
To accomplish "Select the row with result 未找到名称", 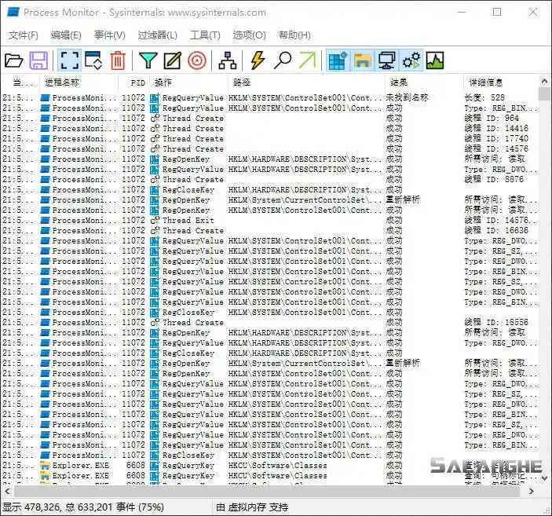I will point(269,97).
